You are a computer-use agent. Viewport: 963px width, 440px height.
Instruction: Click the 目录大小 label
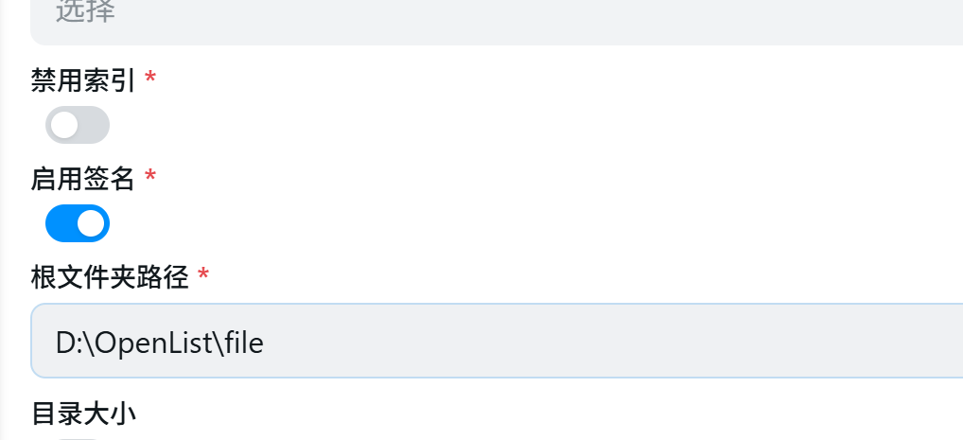pos(83,414)
